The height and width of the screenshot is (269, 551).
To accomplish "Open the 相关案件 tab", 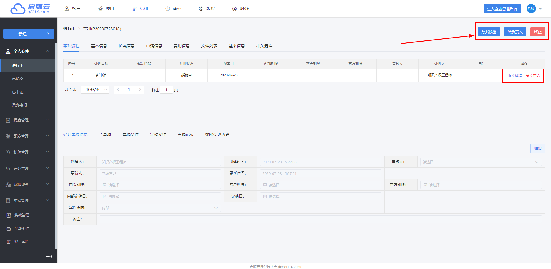I will [264, 46].
